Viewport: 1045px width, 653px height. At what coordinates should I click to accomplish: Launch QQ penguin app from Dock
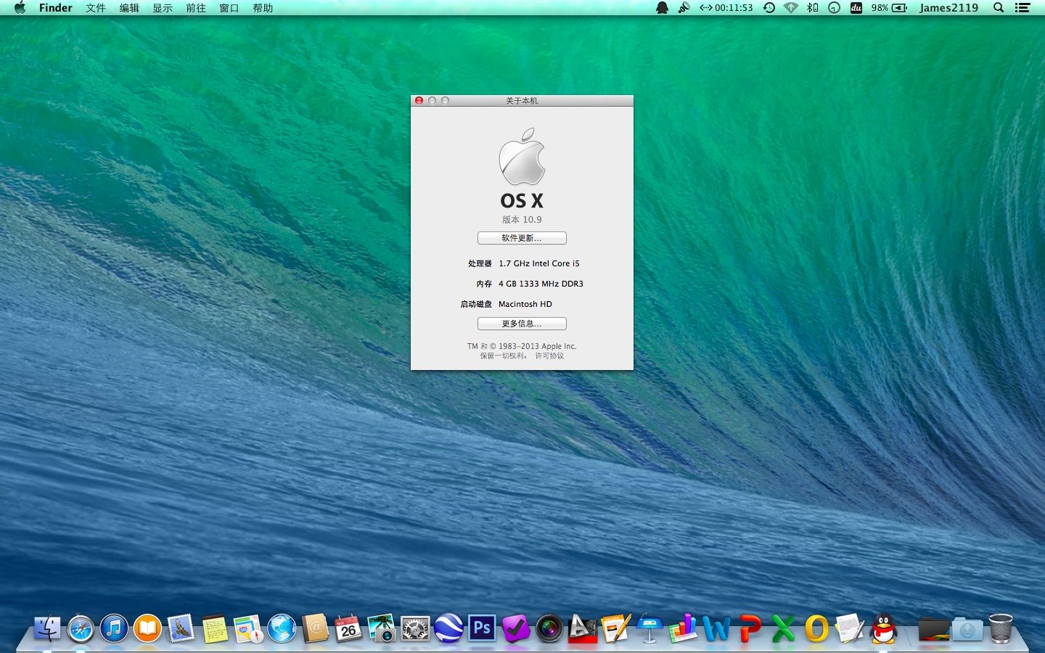[884, 628]
